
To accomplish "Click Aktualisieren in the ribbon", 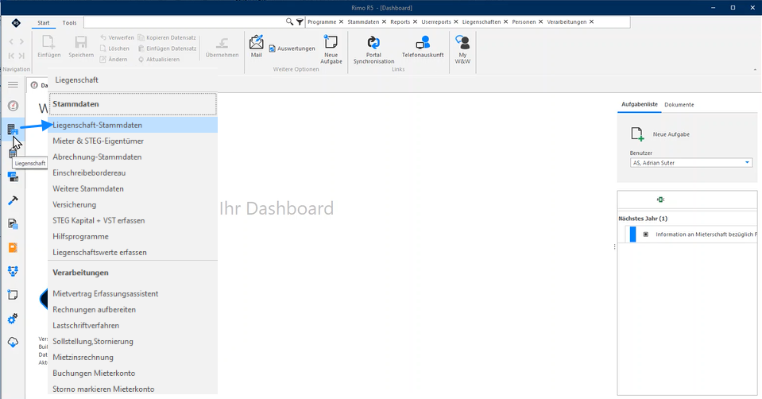I will (x=159, y=60).
